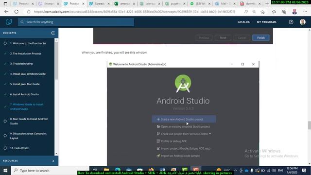Select 7. Windows: Guide to Install Android Studio
The height and width of the screenshot is (175, 311).
[27, 107]
